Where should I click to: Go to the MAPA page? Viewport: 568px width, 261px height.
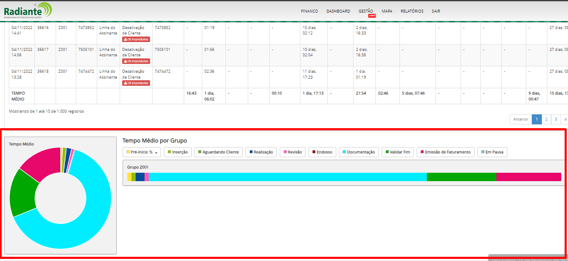(x=387, y=11)
